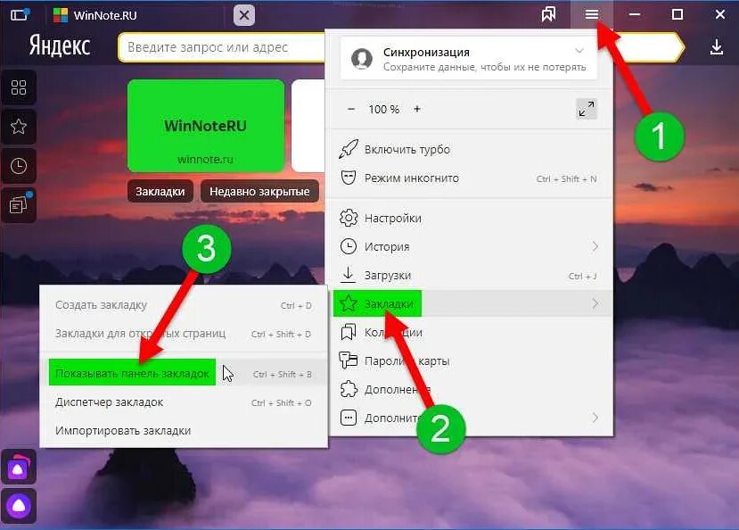Click the Ctrl + J shortcut text

[582, 277]
